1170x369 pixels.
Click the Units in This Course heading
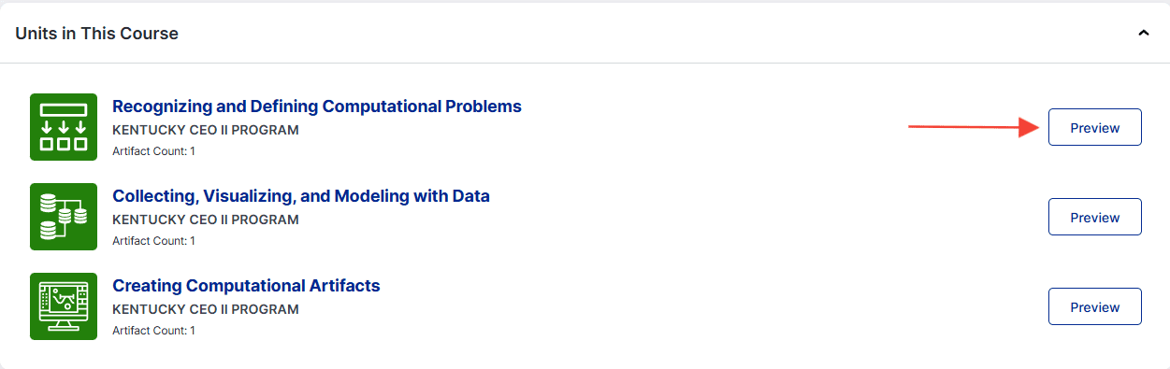97,34
